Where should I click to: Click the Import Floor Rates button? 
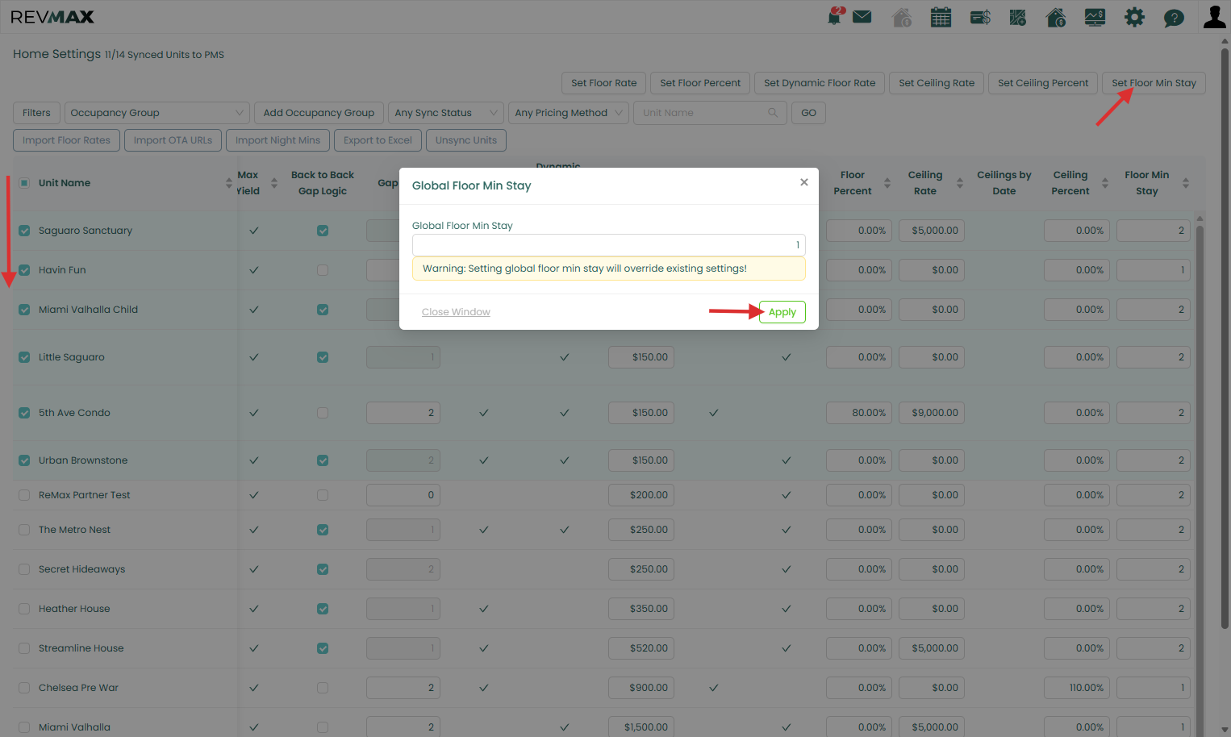click(66, 140)
